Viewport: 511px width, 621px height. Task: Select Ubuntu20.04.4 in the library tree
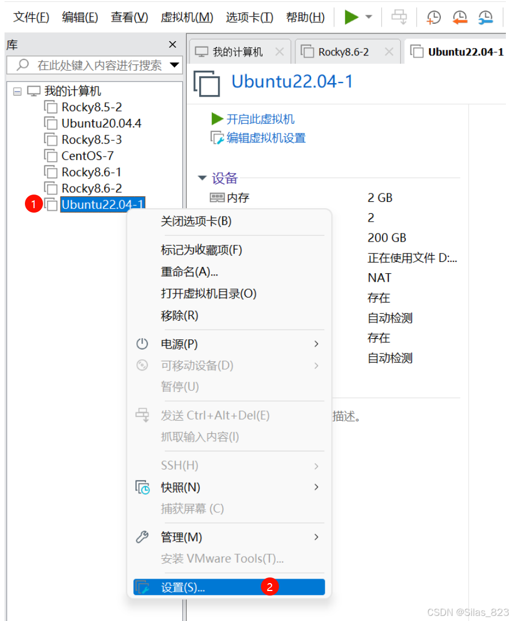click(x=101, y=123)
